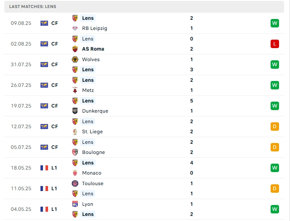The width and height of the screenshot is (290, 221).
Task: Click the Metz club crest icon
Action: [75, 90]
